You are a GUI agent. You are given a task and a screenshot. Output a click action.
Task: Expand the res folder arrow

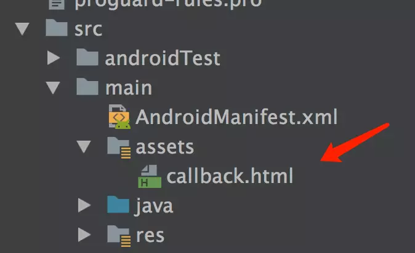point(84,235)
